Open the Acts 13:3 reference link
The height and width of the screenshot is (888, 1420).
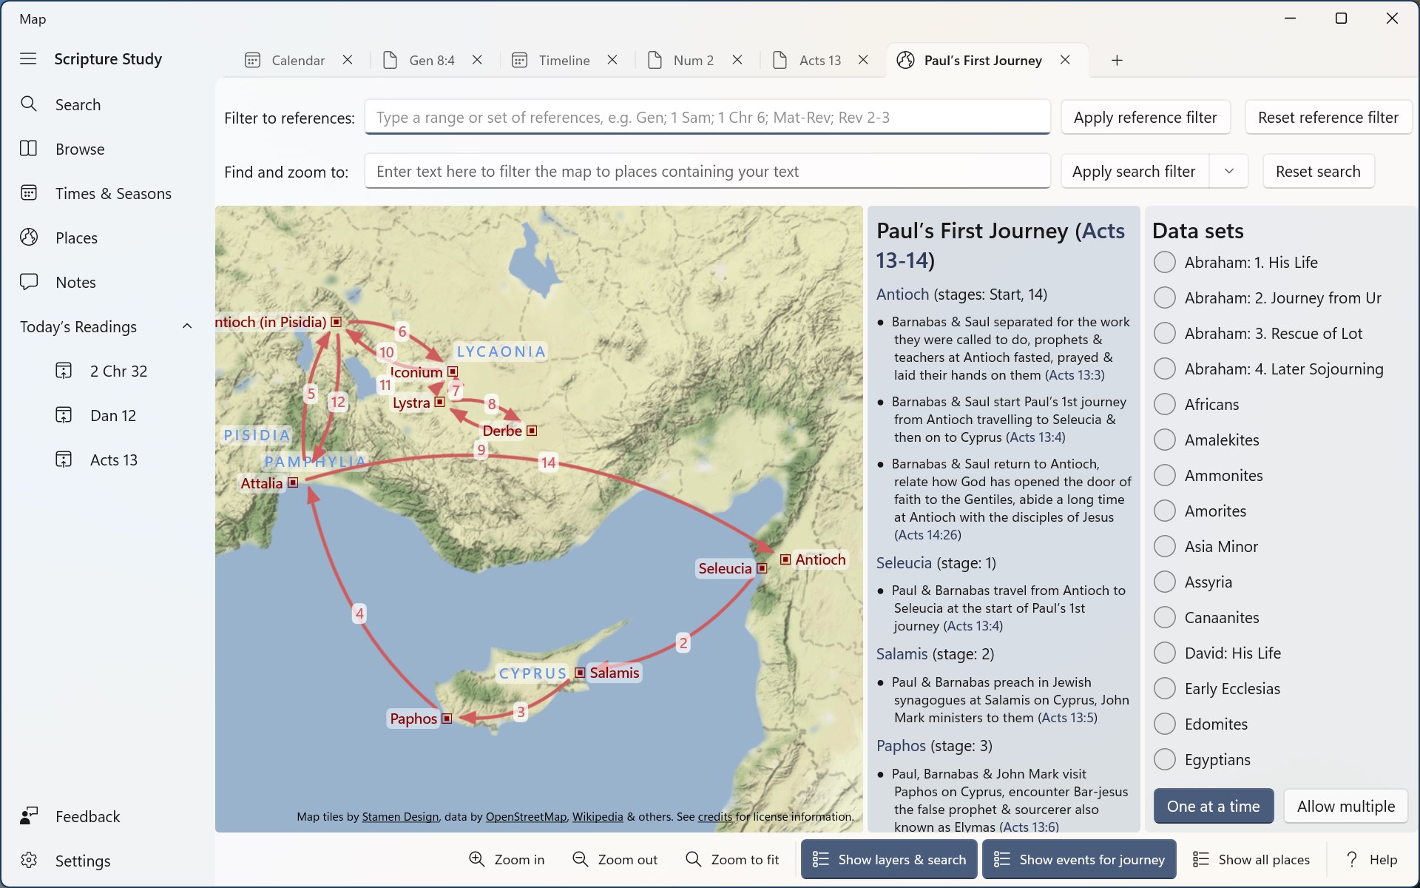point(1075,375)
